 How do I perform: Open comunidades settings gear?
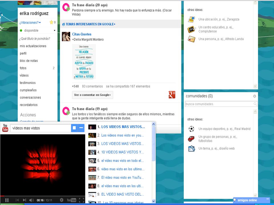[255, 96]
